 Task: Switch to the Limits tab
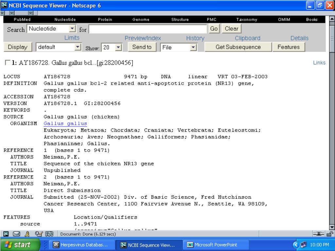point(72,38)
